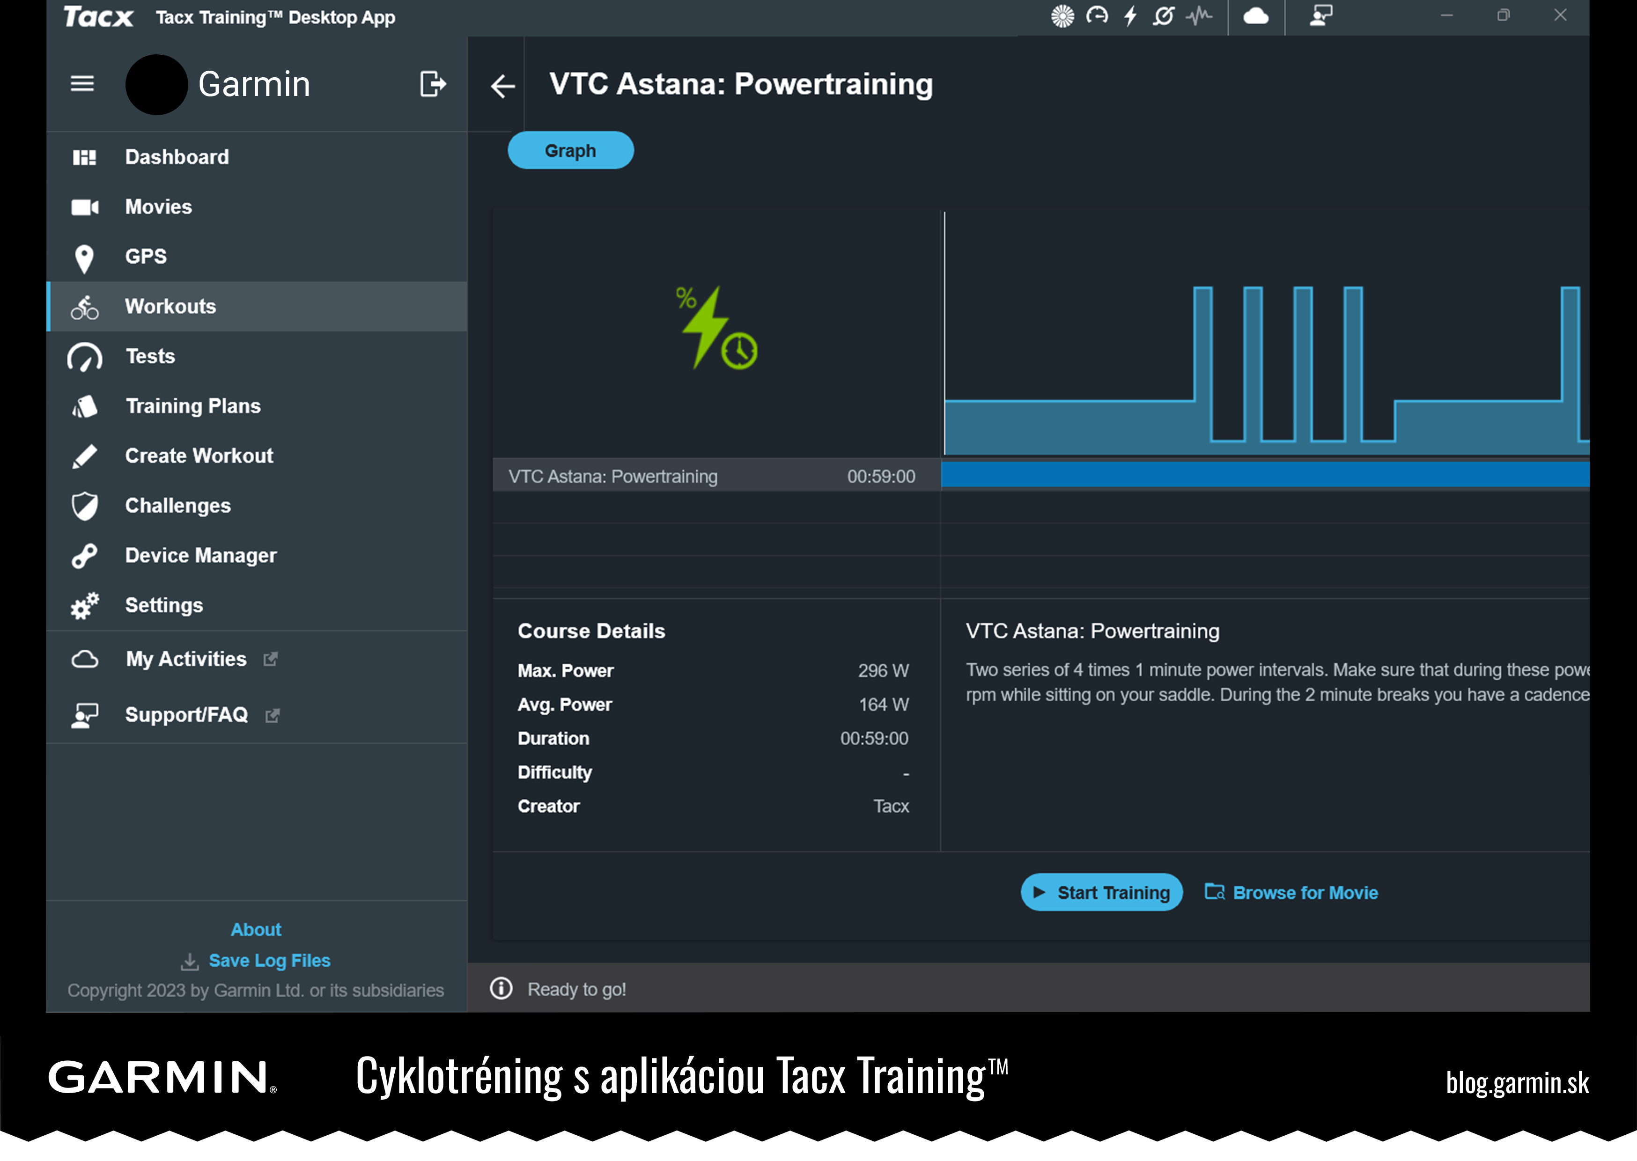The width and height of the screenshot is (1637, 1161).
Task: Click the Tests gauge icon
Action: [85, 358]
